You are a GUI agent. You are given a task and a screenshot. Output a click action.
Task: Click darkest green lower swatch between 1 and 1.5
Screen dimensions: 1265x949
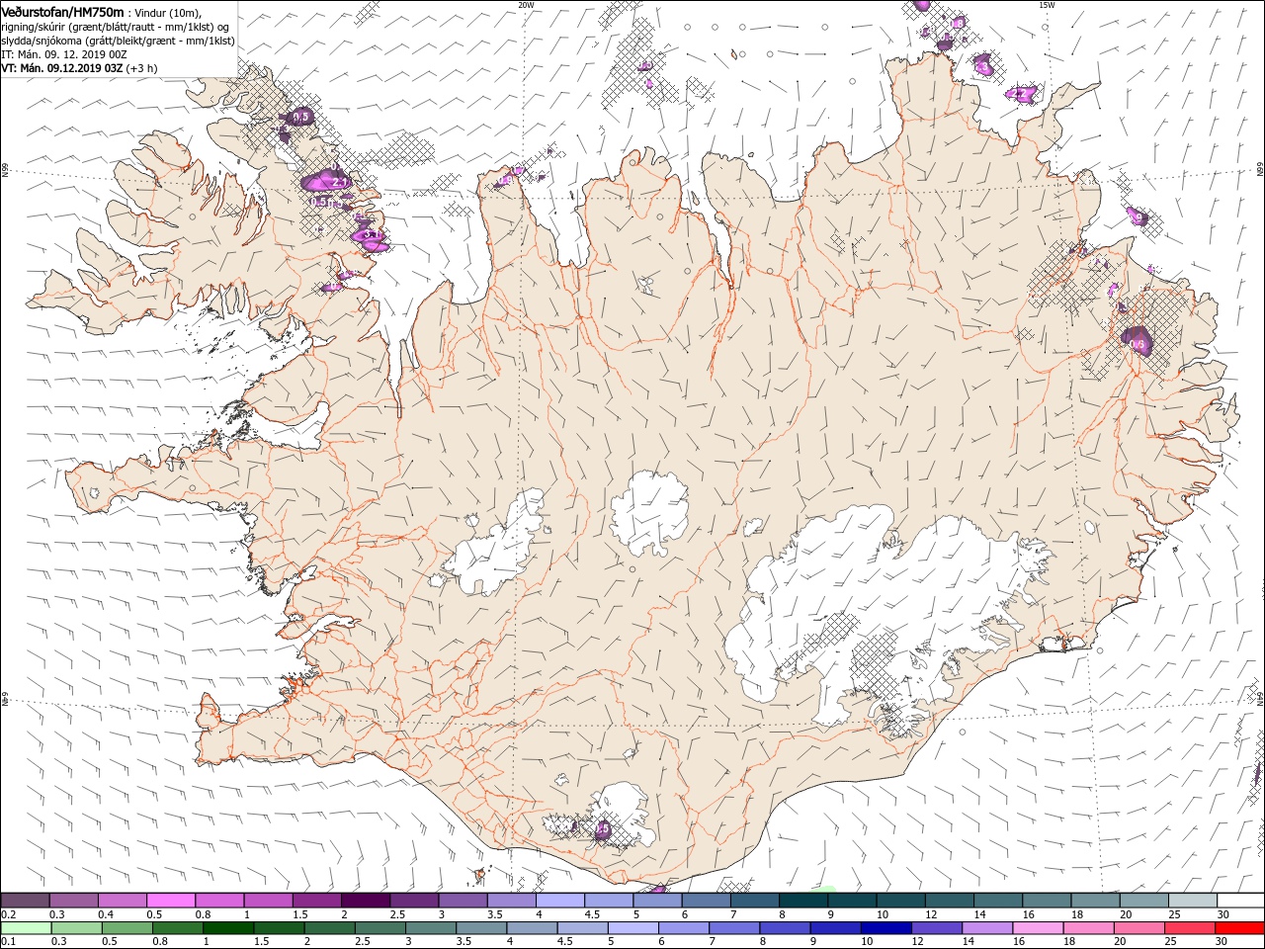[227, 929]
